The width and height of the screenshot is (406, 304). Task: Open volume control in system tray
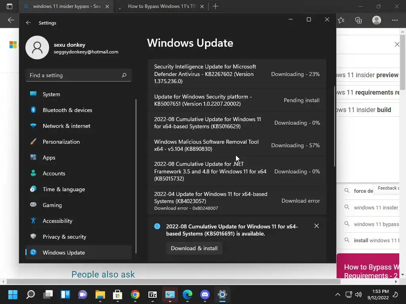pyautogui.click(x=358, y=294)
